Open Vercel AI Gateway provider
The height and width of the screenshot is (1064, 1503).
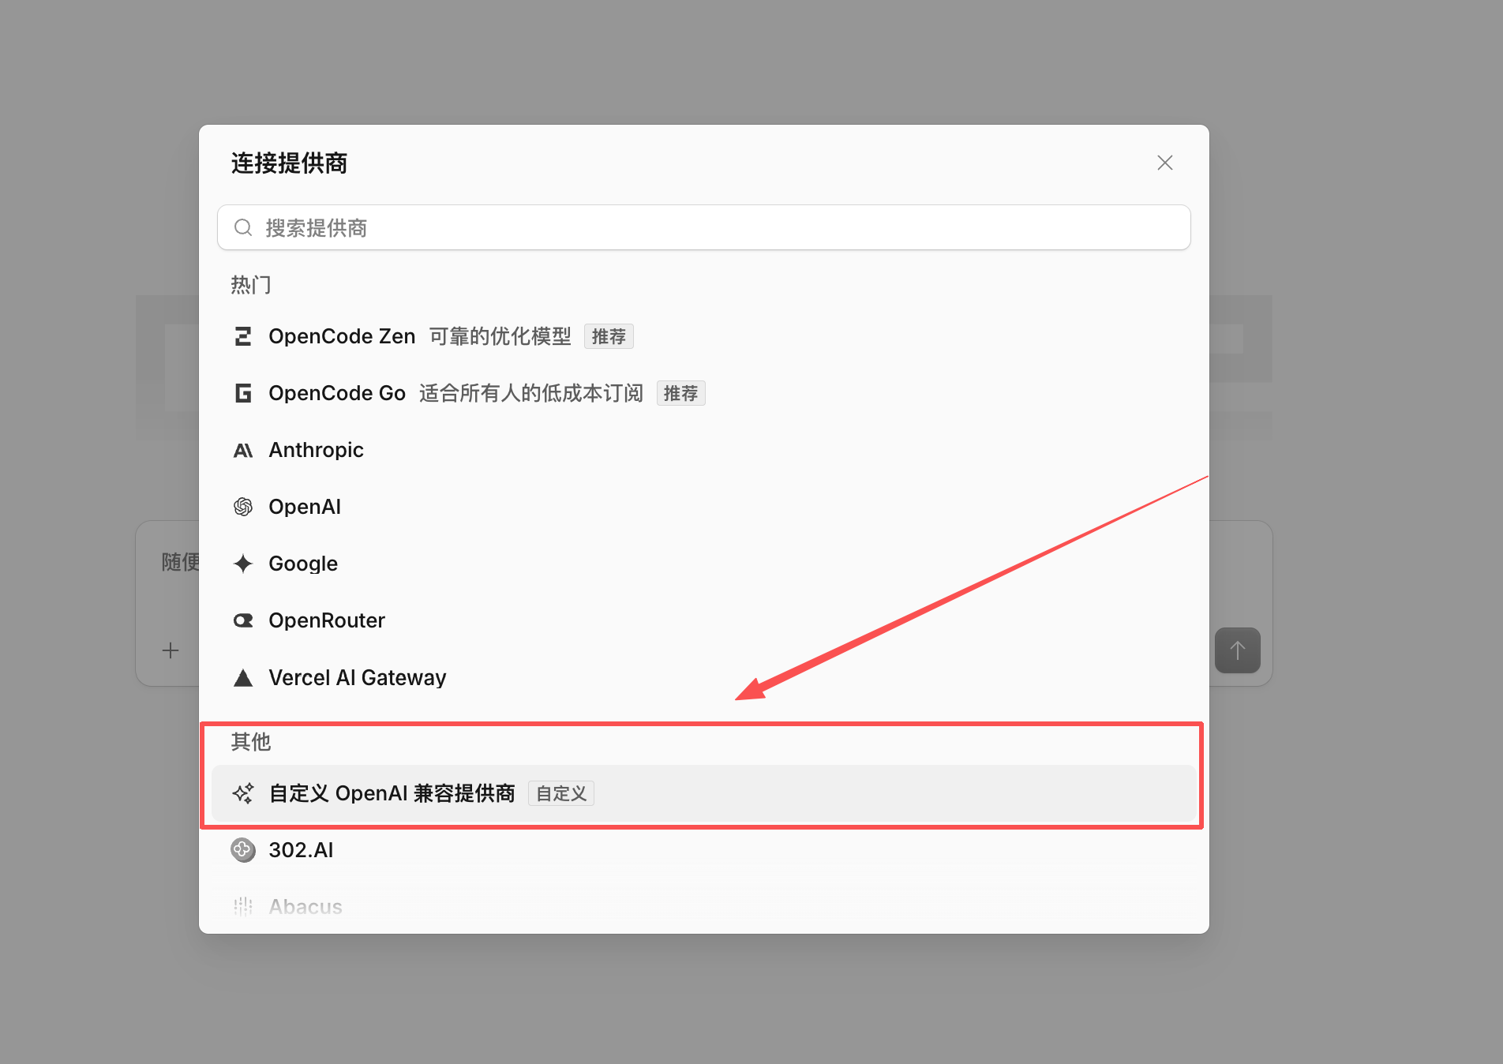(703, 677)
